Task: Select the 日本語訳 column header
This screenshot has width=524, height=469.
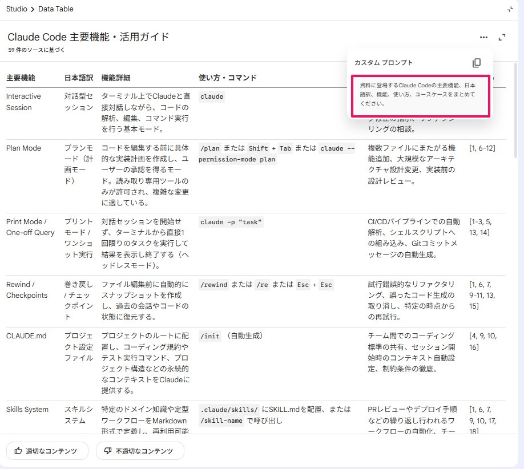Action: pyautogui.click(x=79, y=78)
